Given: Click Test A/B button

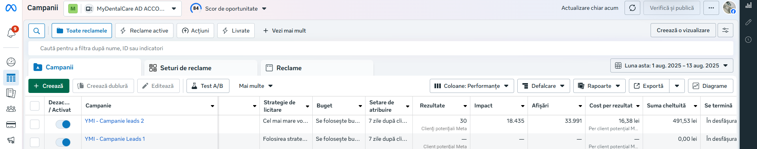Looking at the screenshot, I should tap(208, 86).
